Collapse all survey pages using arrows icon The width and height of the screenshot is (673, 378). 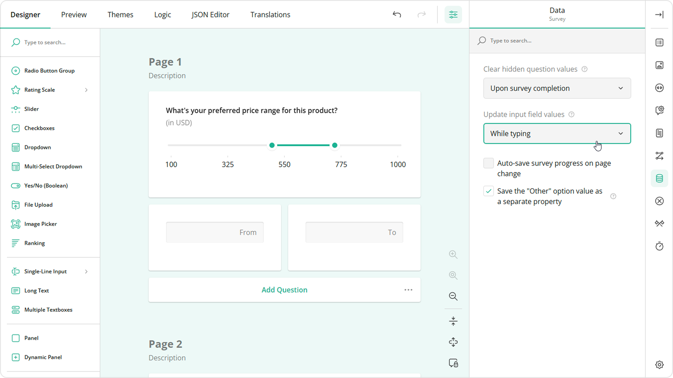pyautogui.click(x=453, y=321)
